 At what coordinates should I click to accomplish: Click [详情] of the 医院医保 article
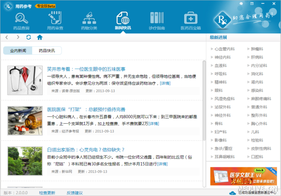point(154,124)
